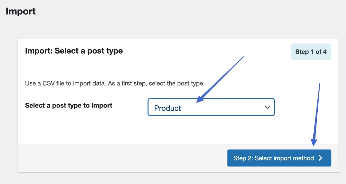Viewport: 346px width, 184px height.
Task: Click the blue continue button to proceed
Action: (279, 158)
